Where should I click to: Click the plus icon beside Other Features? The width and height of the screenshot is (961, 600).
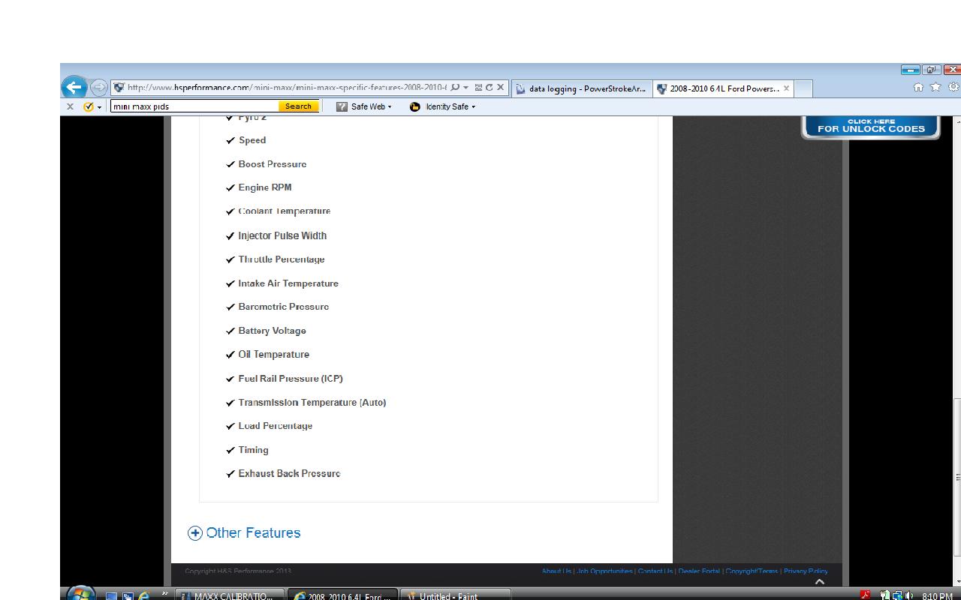(x=195, y=533)
